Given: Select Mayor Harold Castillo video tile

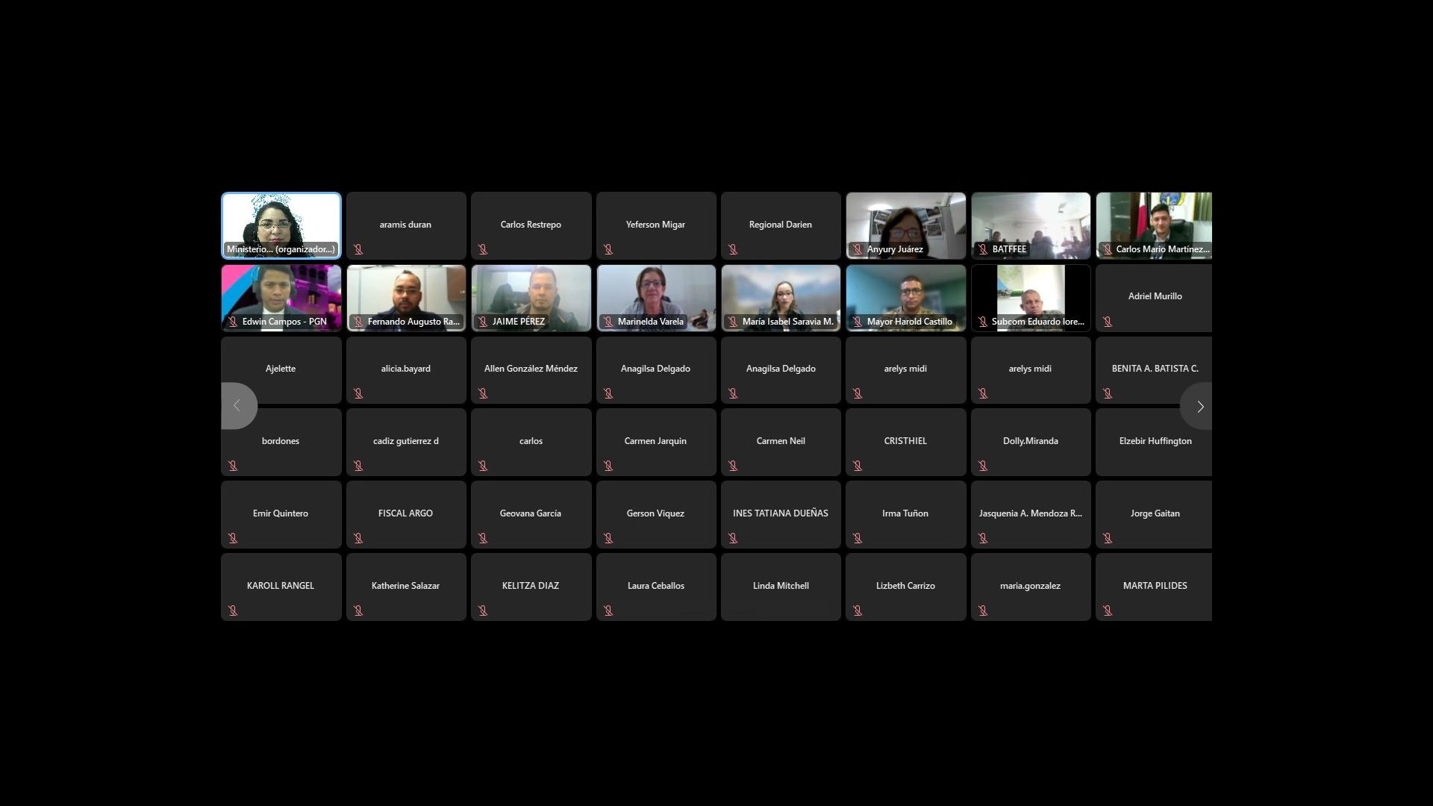Looking at the screenshot, I should (905, 296).
